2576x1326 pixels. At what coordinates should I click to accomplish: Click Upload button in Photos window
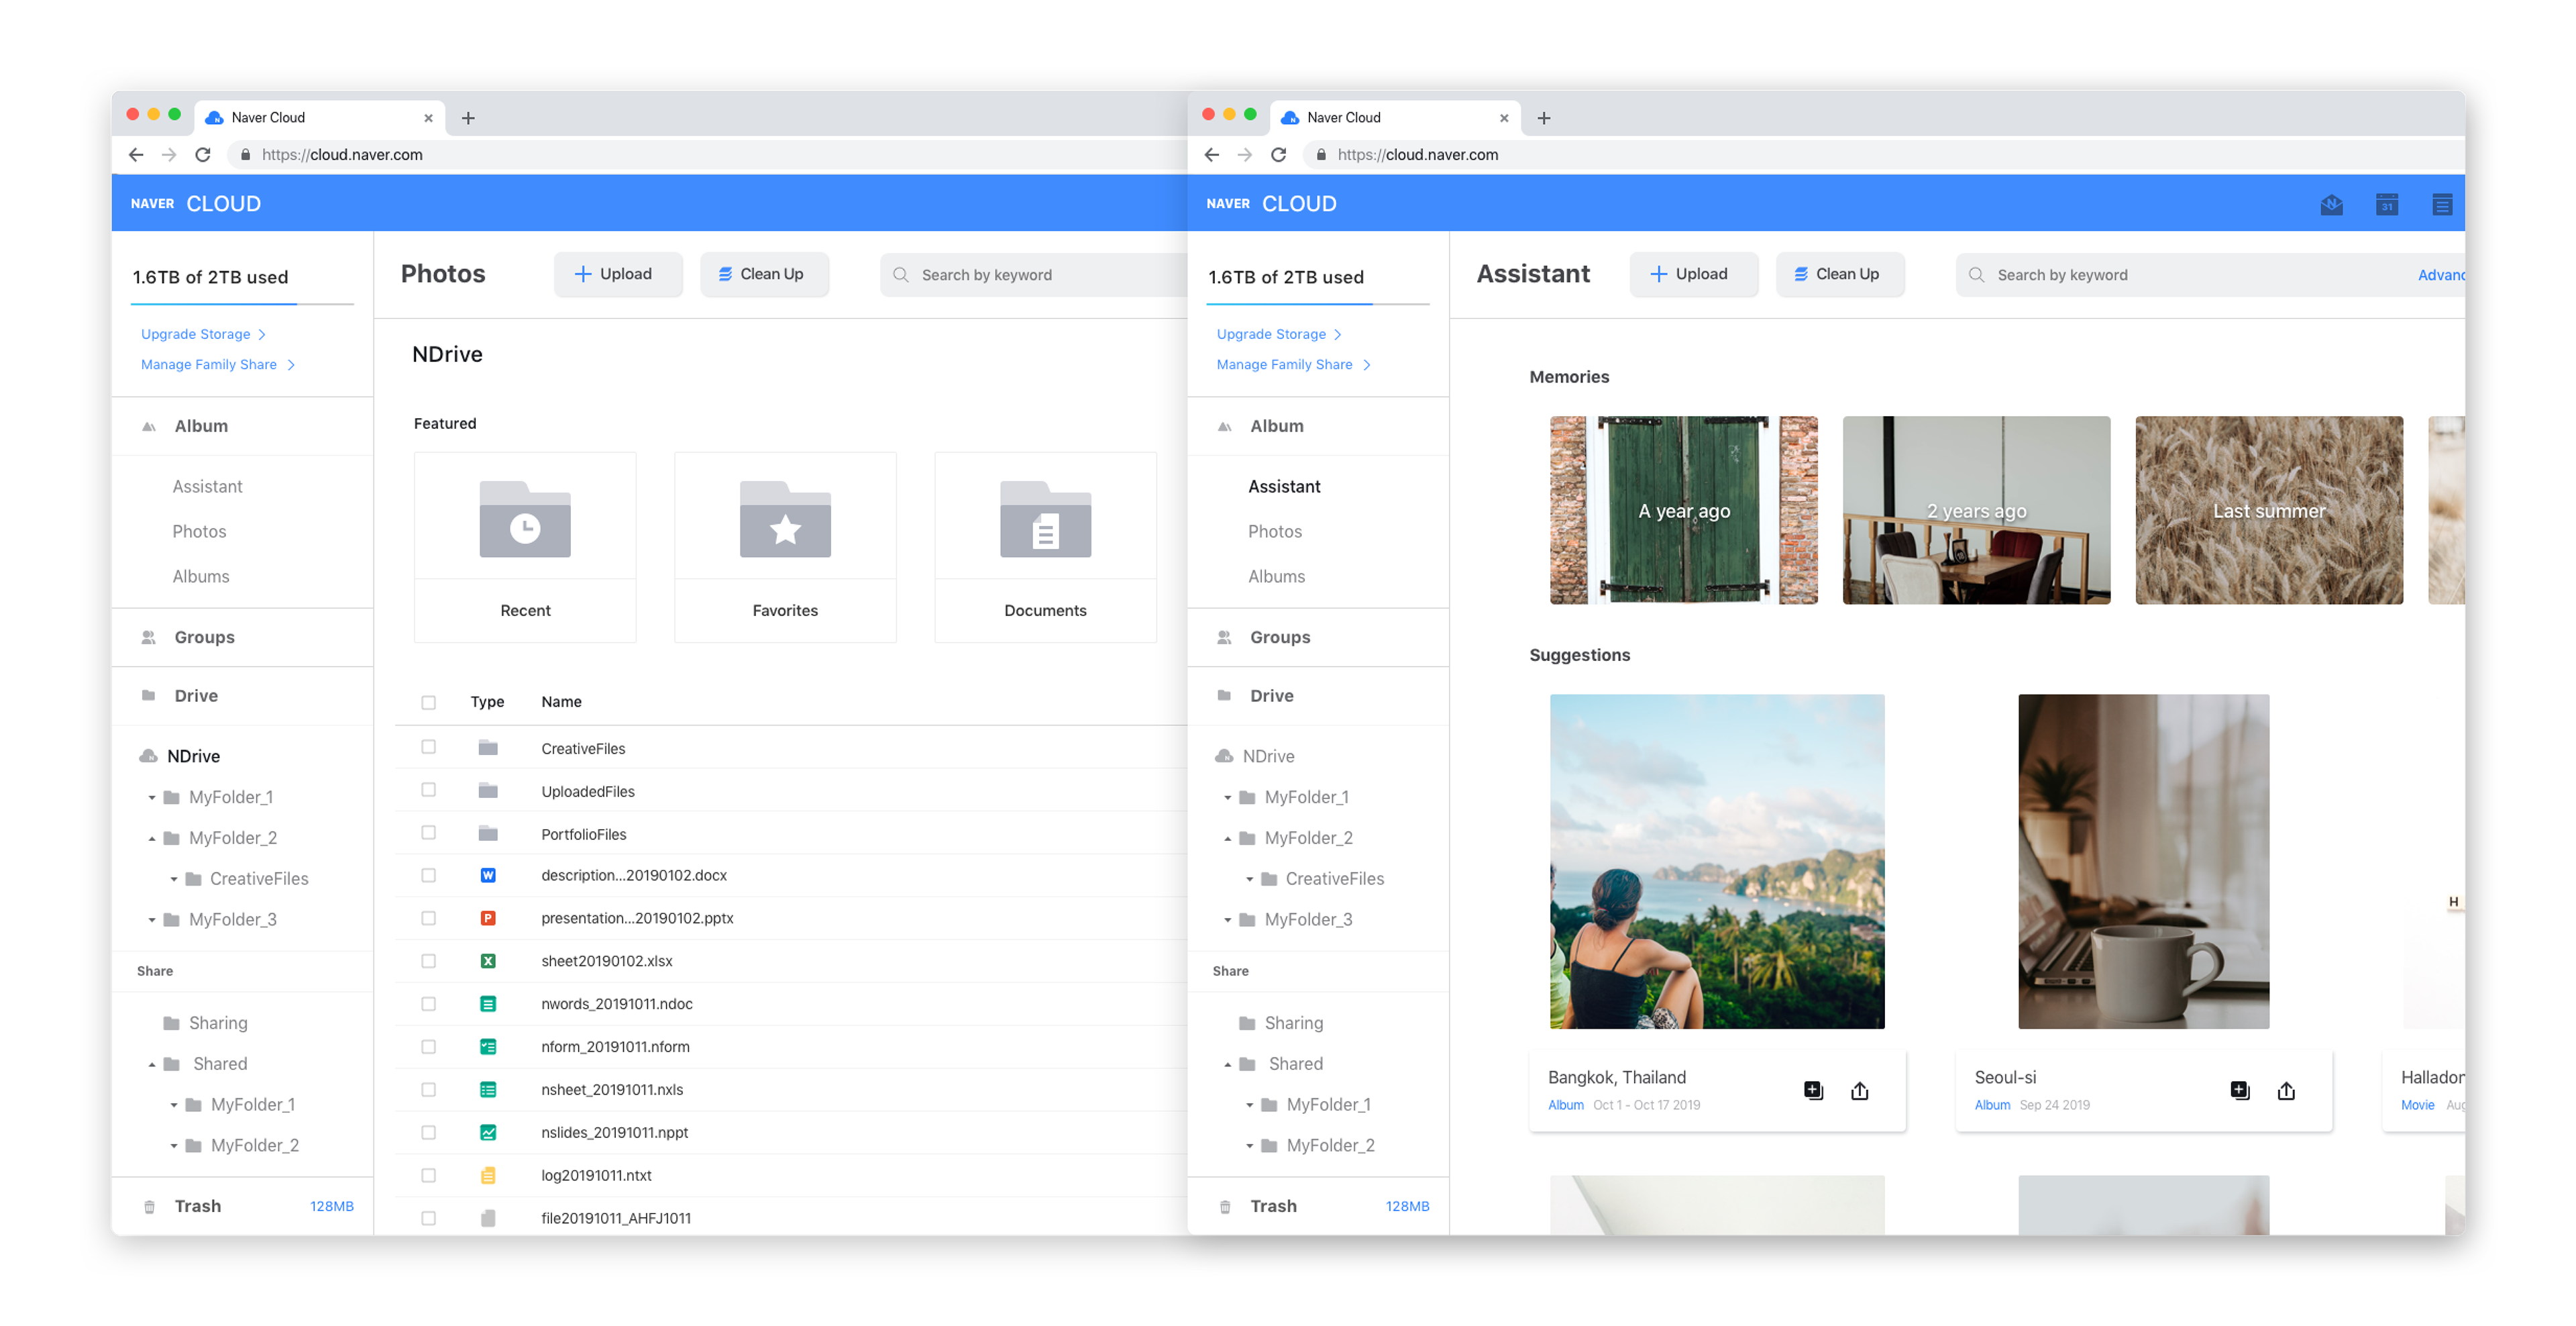pos(618,274)
